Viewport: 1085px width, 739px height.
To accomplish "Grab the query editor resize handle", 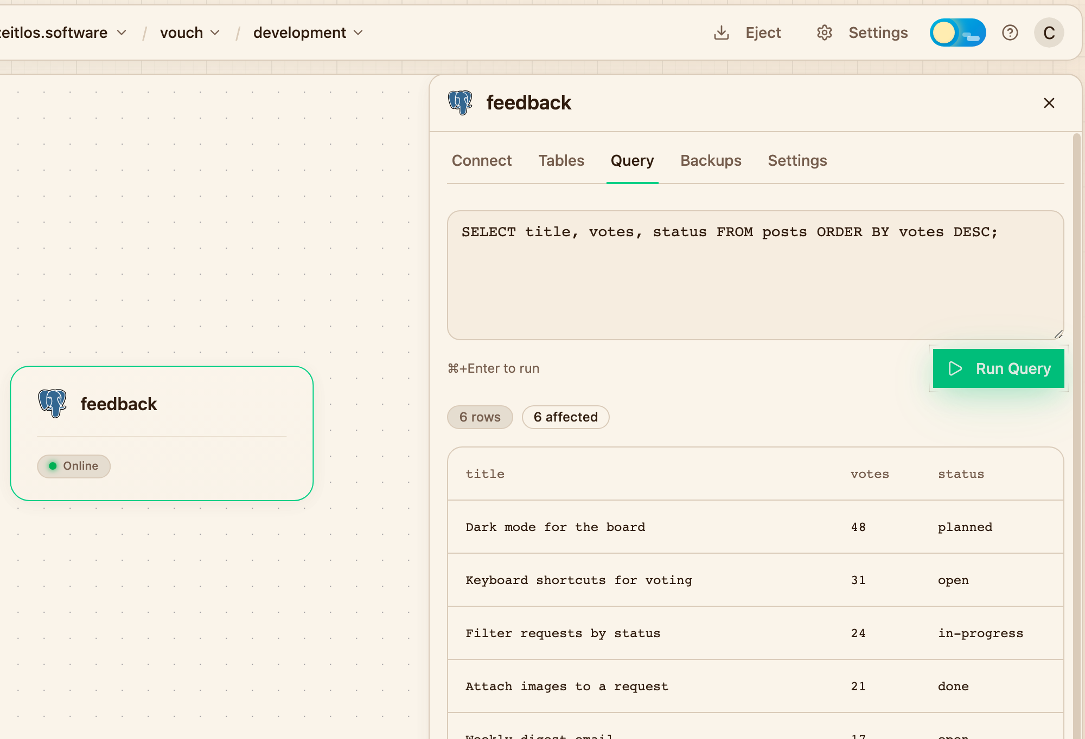I will pyautogui.click(x=1058, y=334).
